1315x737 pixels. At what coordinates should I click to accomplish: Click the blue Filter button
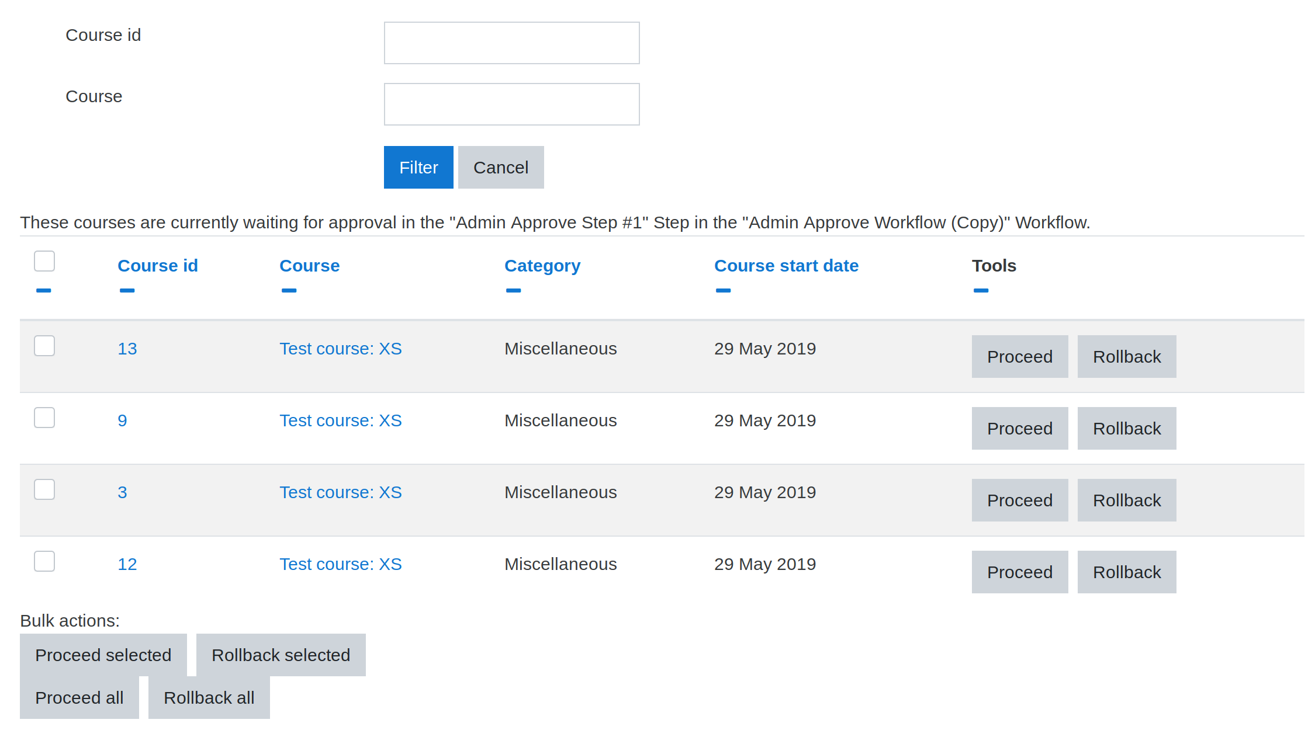[418, 168]
